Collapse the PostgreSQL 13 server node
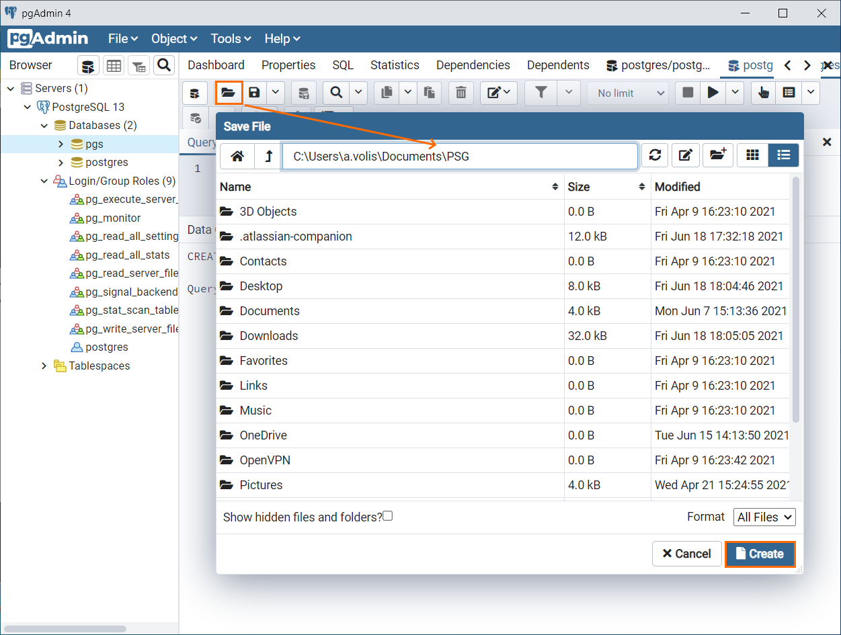Image resolution: width=841 pixels, height=635 pixels. [28, 107]
